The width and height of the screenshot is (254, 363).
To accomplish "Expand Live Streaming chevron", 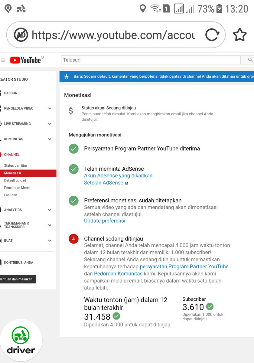I will tap(50, 124).
